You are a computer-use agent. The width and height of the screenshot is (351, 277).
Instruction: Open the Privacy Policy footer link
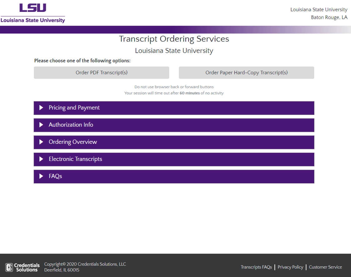290,267
